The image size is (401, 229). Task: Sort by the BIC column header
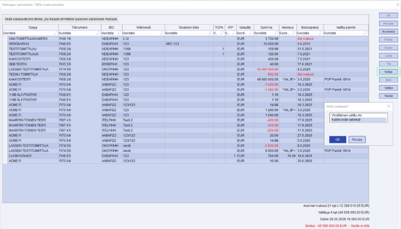point(112,27)
